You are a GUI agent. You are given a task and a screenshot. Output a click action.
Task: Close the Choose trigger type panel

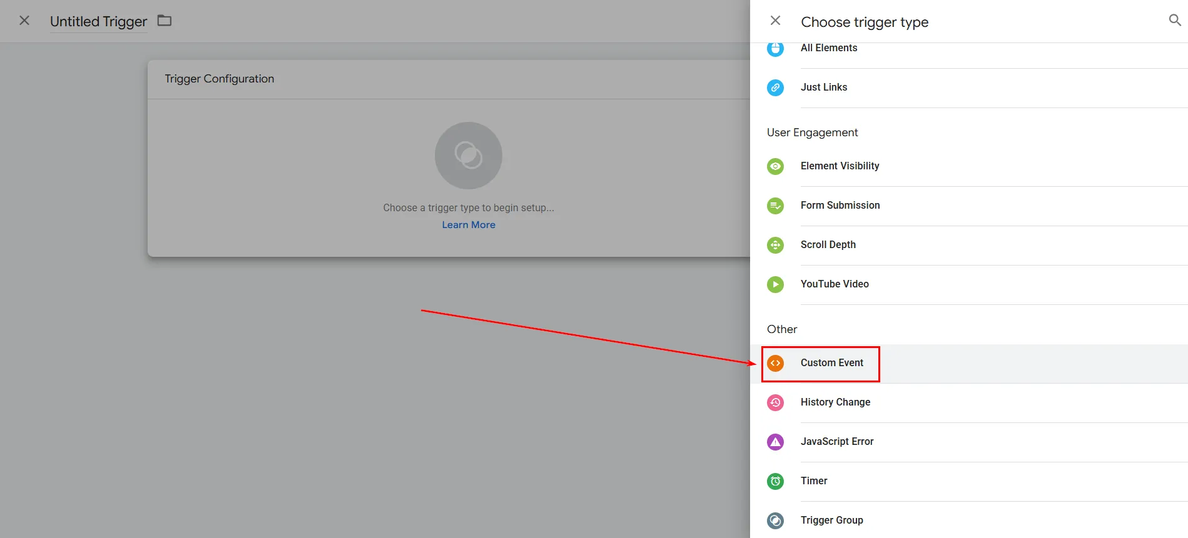(775, 21)
